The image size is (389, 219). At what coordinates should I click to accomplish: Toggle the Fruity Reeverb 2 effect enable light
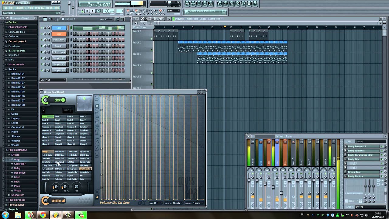[381, 147]
